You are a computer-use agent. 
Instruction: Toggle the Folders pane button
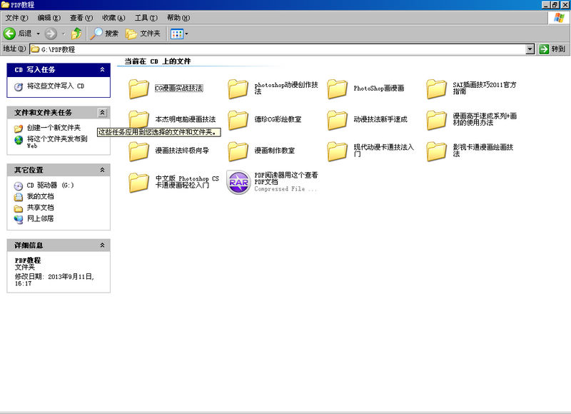click(143, 34)
